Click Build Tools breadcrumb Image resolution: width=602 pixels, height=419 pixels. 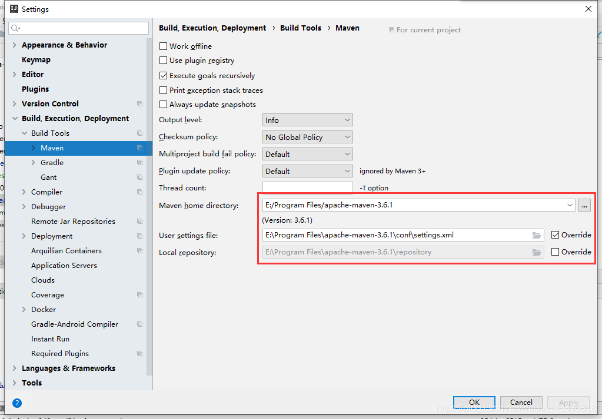click(x=301, y=28)
